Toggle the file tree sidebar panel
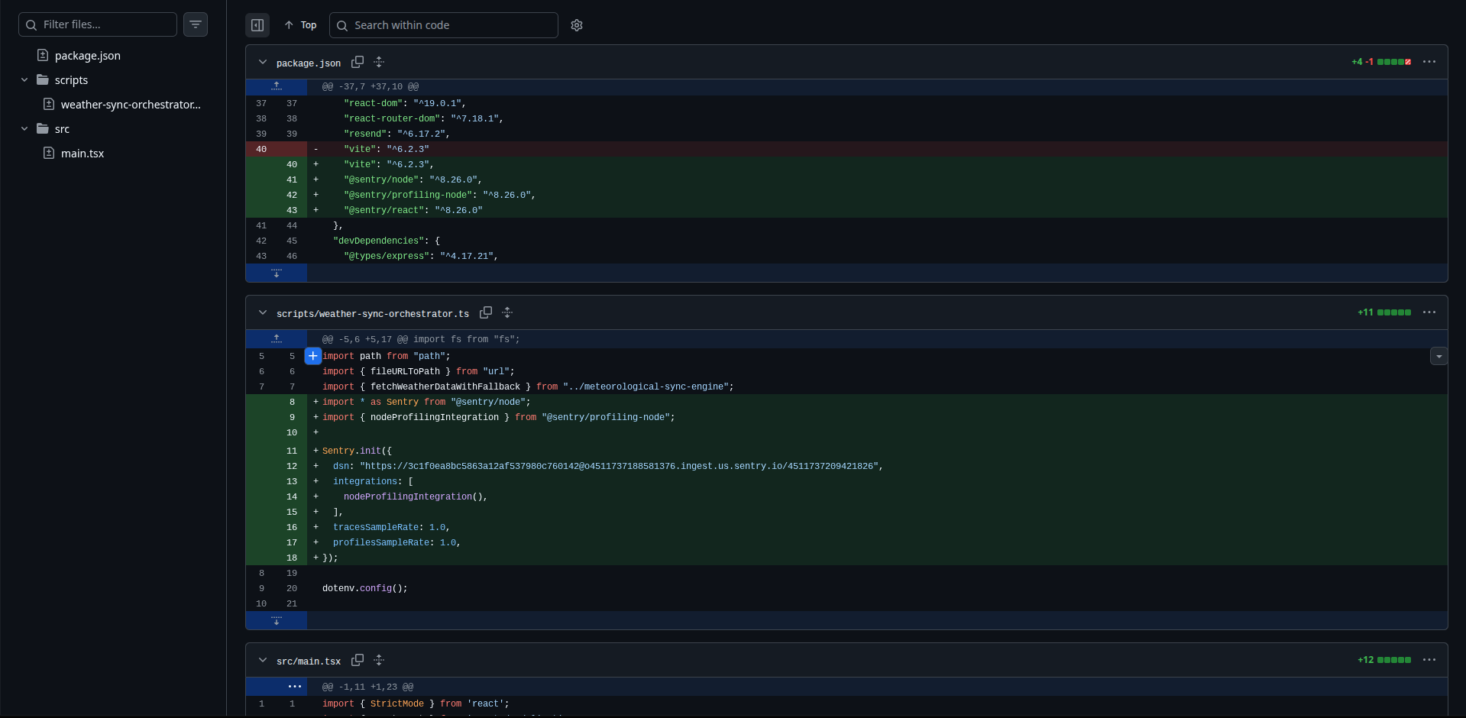The width and height of the screenshot is (1466, 718). (257, 25)
